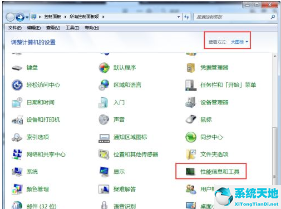281x209 pixels.
Task: Focus the 搜索控制面板 search field
Action: (x=235, y=17)
